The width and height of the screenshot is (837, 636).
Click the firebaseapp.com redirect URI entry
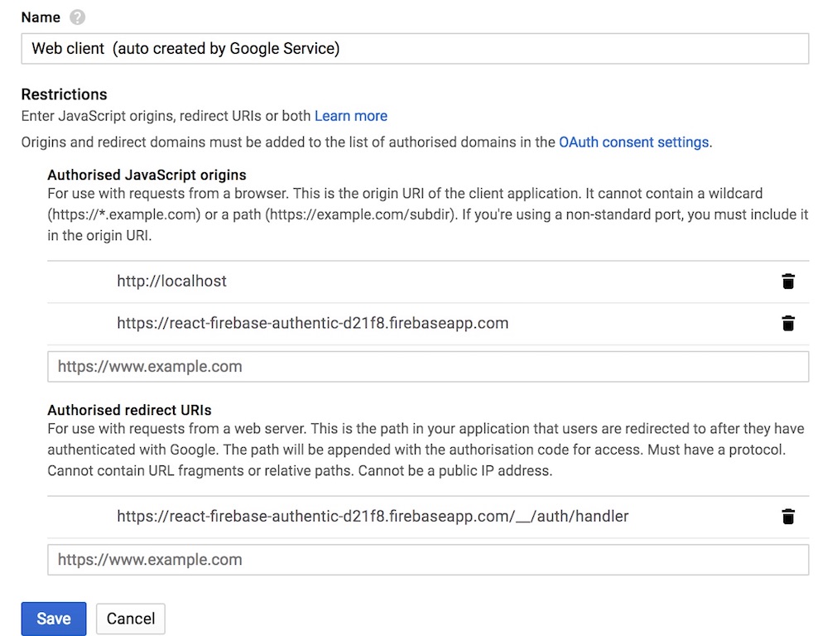[x=372, y=516]
